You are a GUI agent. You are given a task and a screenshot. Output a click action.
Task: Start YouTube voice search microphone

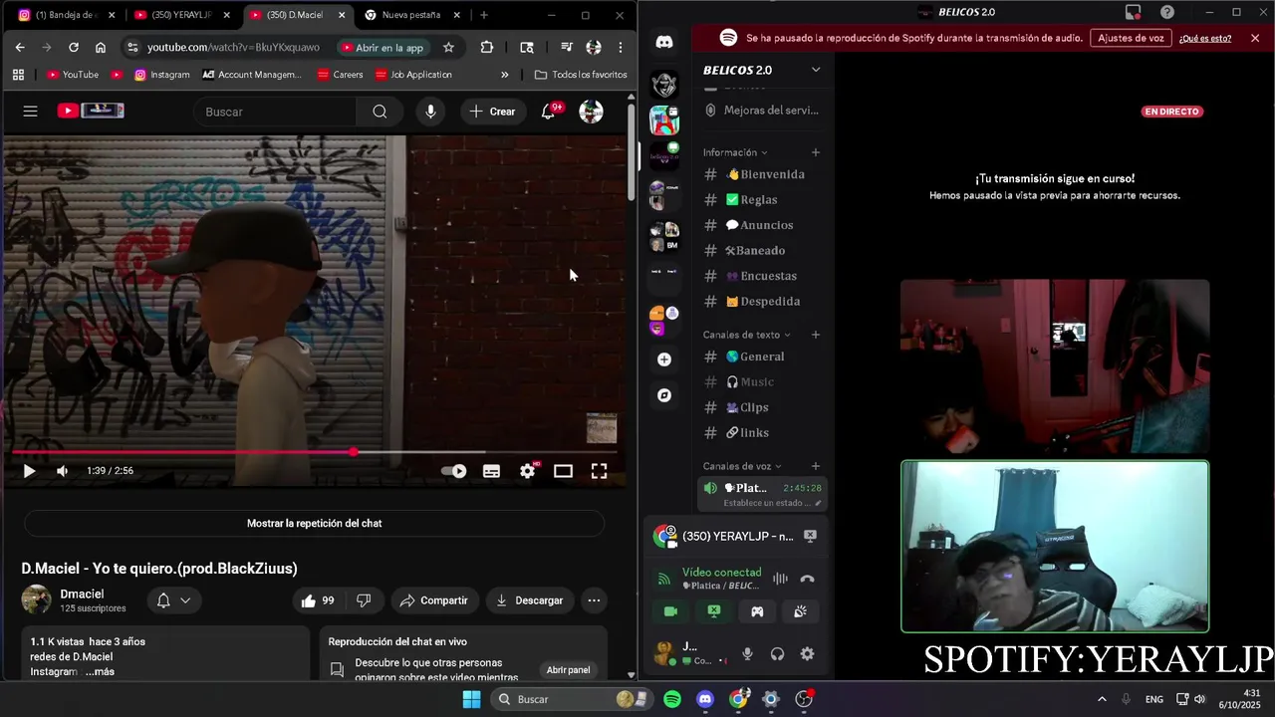tap(430, 112)
